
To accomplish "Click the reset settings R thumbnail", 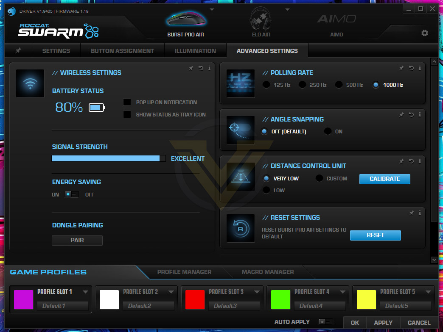I will (241, 228).
